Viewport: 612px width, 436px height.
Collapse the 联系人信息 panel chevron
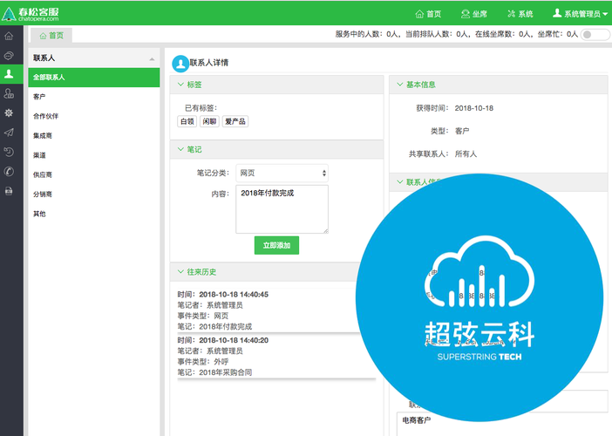coord(399,182)
